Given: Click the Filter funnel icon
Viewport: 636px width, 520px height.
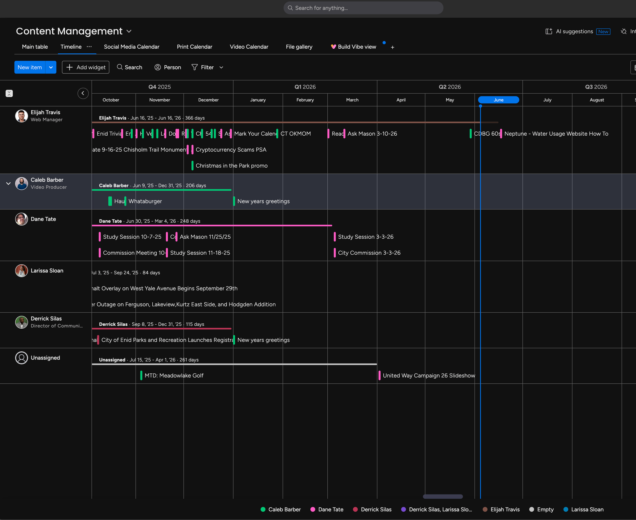Looking at the screenshot, I should [194, 67].
